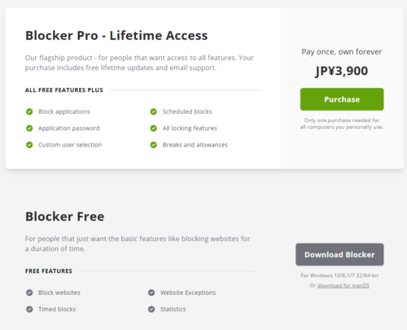Click gray checkmark beside Timed blocks
This screenshot has width=407, height=330.
click(29, 309)
